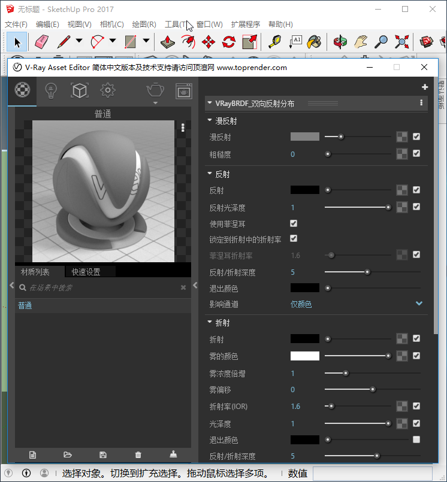Collapse left panel with left-edge arrow

pos(12,285)
